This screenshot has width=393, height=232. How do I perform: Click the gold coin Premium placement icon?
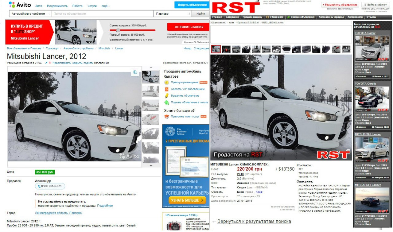167,82
